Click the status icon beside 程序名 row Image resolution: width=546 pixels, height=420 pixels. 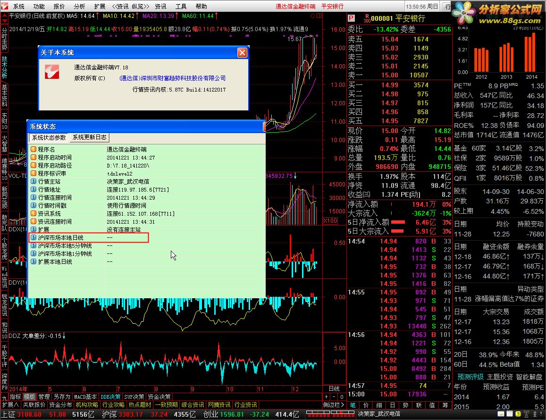(x=34, y=149)
